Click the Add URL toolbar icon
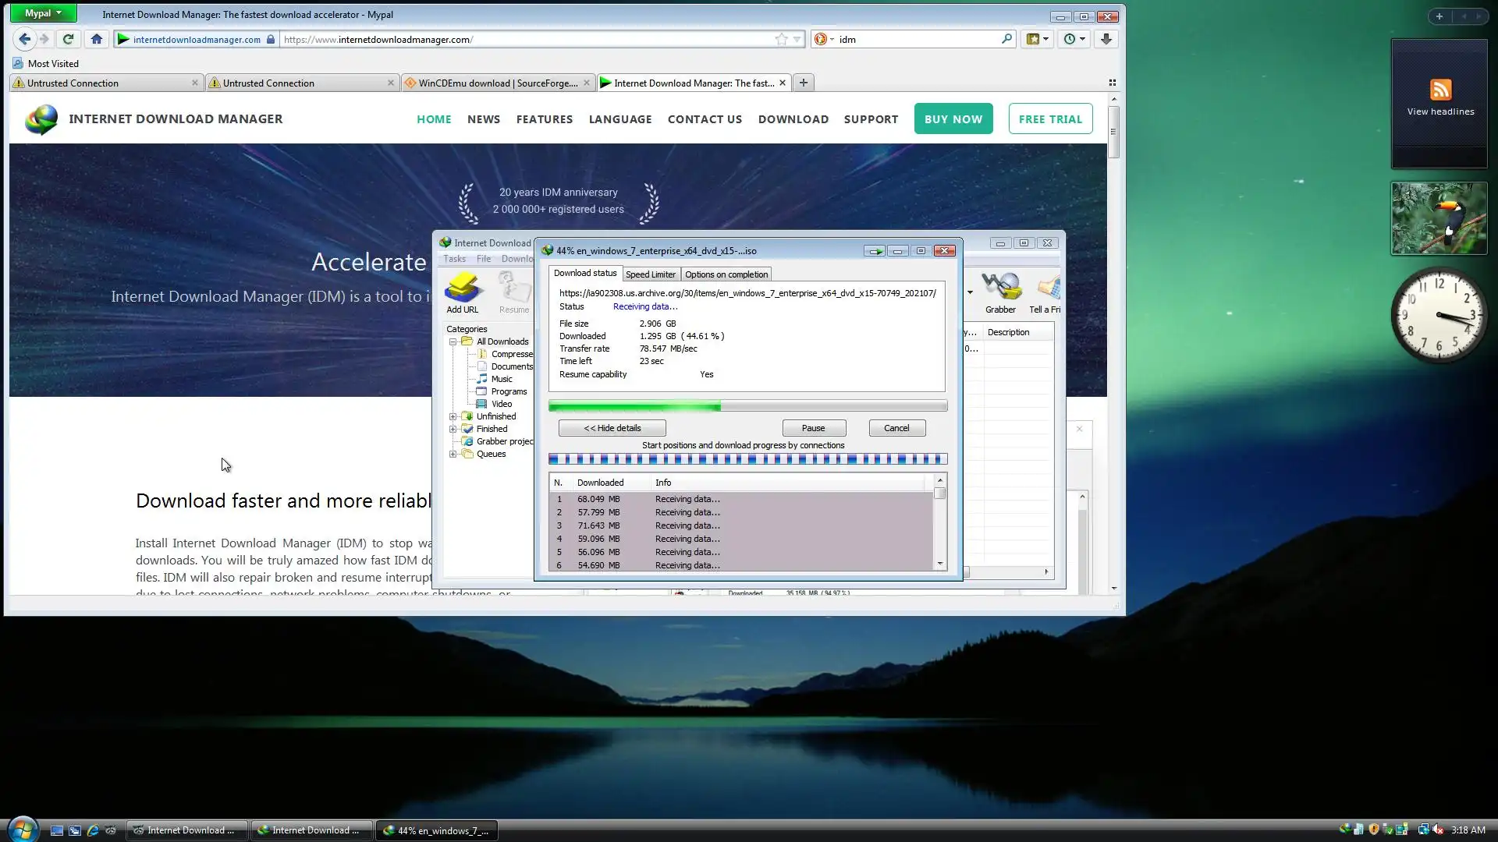The height and width of the screenshot is (842, 1498). pyautogui.click(x=462, y=292)
